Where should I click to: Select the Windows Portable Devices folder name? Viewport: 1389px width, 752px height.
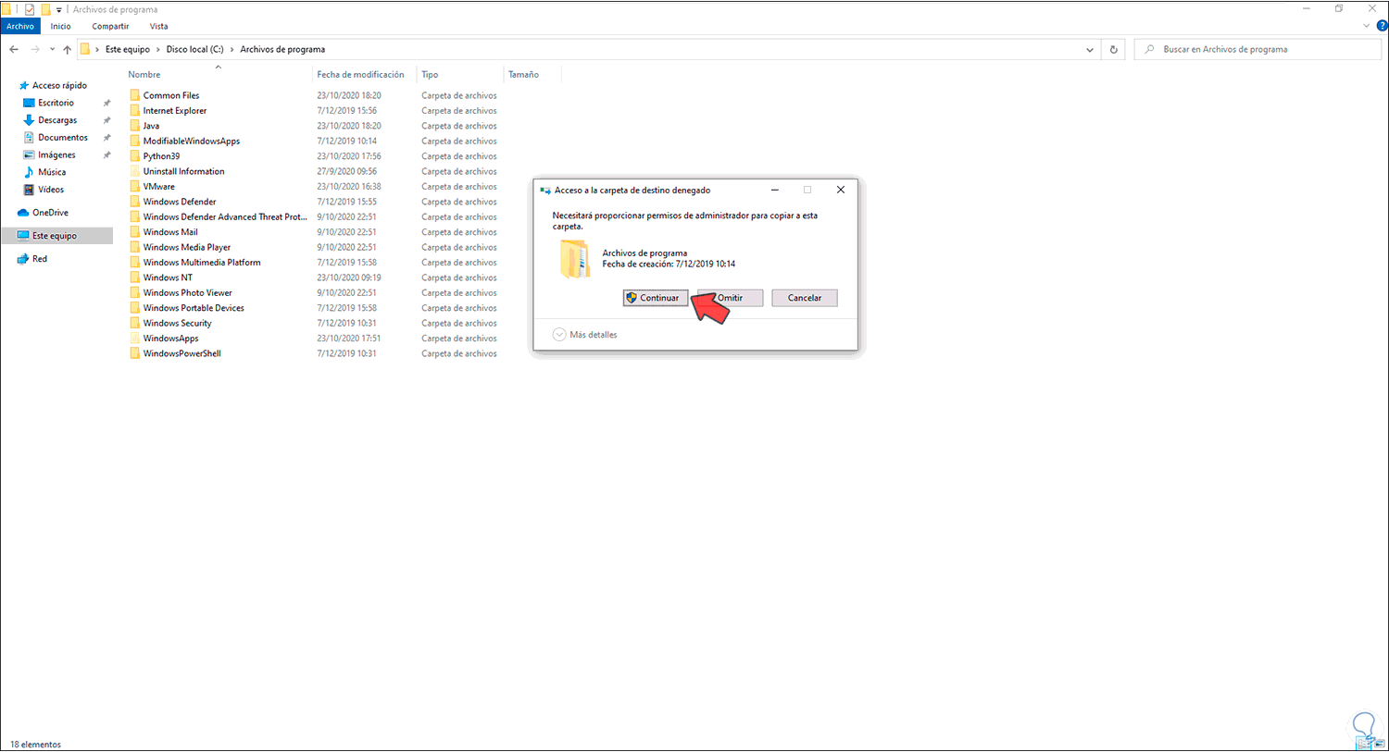point(194,308)
